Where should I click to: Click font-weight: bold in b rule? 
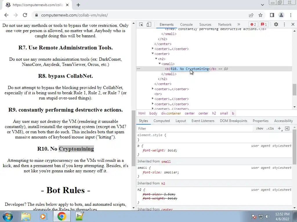click(x=160, y=150)
